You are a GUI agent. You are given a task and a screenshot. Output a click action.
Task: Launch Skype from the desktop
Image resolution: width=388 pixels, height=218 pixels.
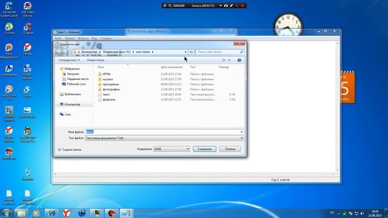(x=27, y=91)
